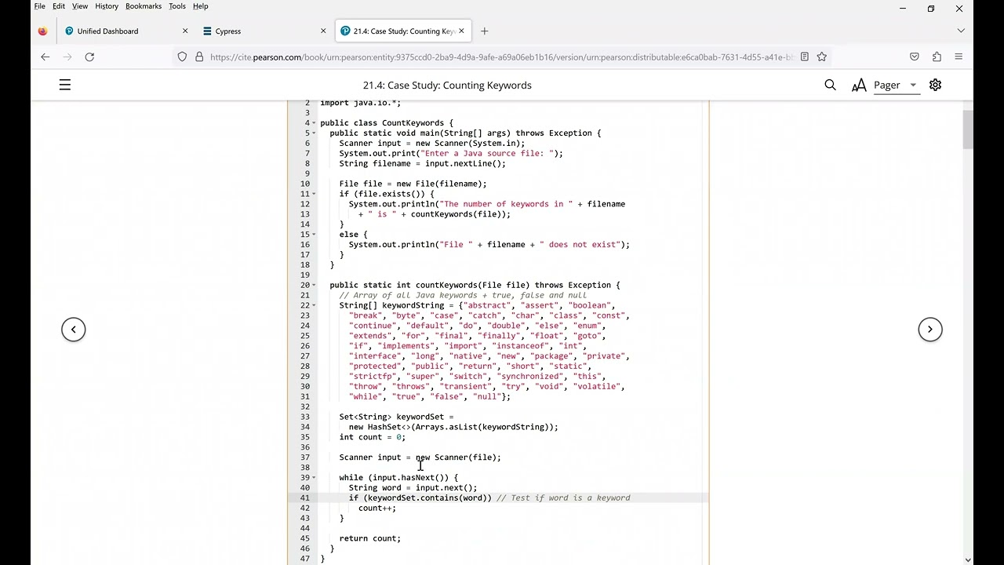Close the Unified Dashboard tab
1004x565 pixels.
(185, 31)
